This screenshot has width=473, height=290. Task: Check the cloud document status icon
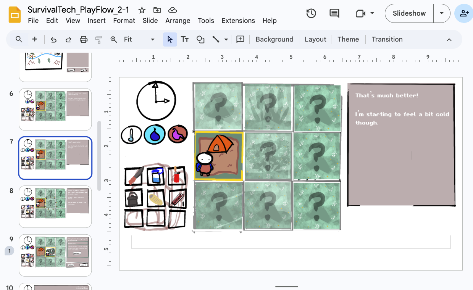(x=173, y=10)
